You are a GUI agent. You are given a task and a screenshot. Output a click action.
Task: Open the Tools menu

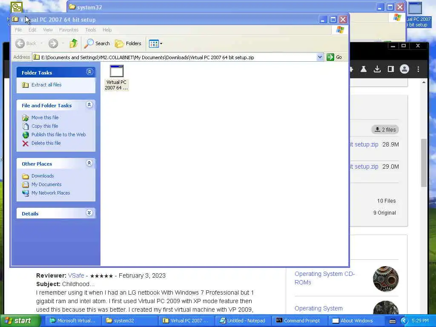91,30
